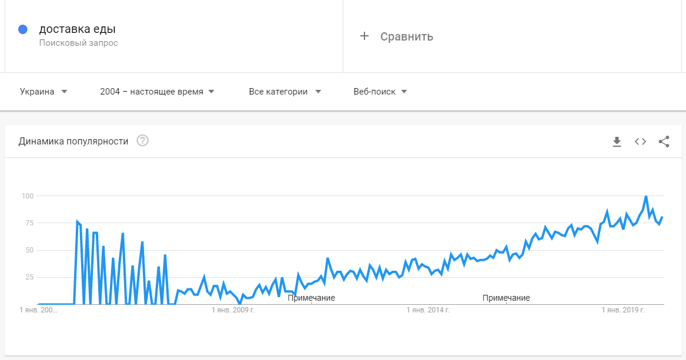Select the second Примечание marker near 2016
The height and width of the screenshot is (360, 686).
[x=506, y=298]
